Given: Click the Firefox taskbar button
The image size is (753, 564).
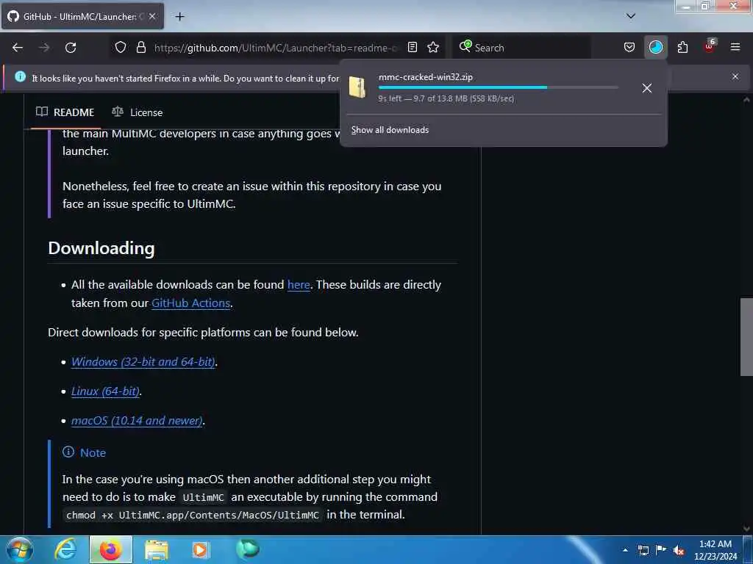Looking at the screenshot, I should pyautogui.click(x=110, y=549).
